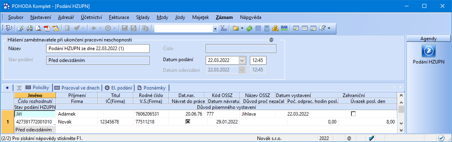452x142 pixels.
Task: Expand the Datum podání date dropdown
Action: (x=242, y=61)
